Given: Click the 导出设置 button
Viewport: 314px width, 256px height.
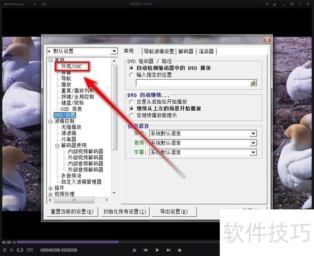Looking at the screenshot, I should [174, 211].
